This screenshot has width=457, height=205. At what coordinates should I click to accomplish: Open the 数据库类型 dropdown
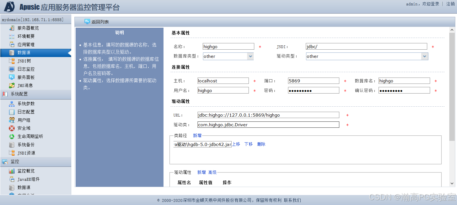coord(251,56)
